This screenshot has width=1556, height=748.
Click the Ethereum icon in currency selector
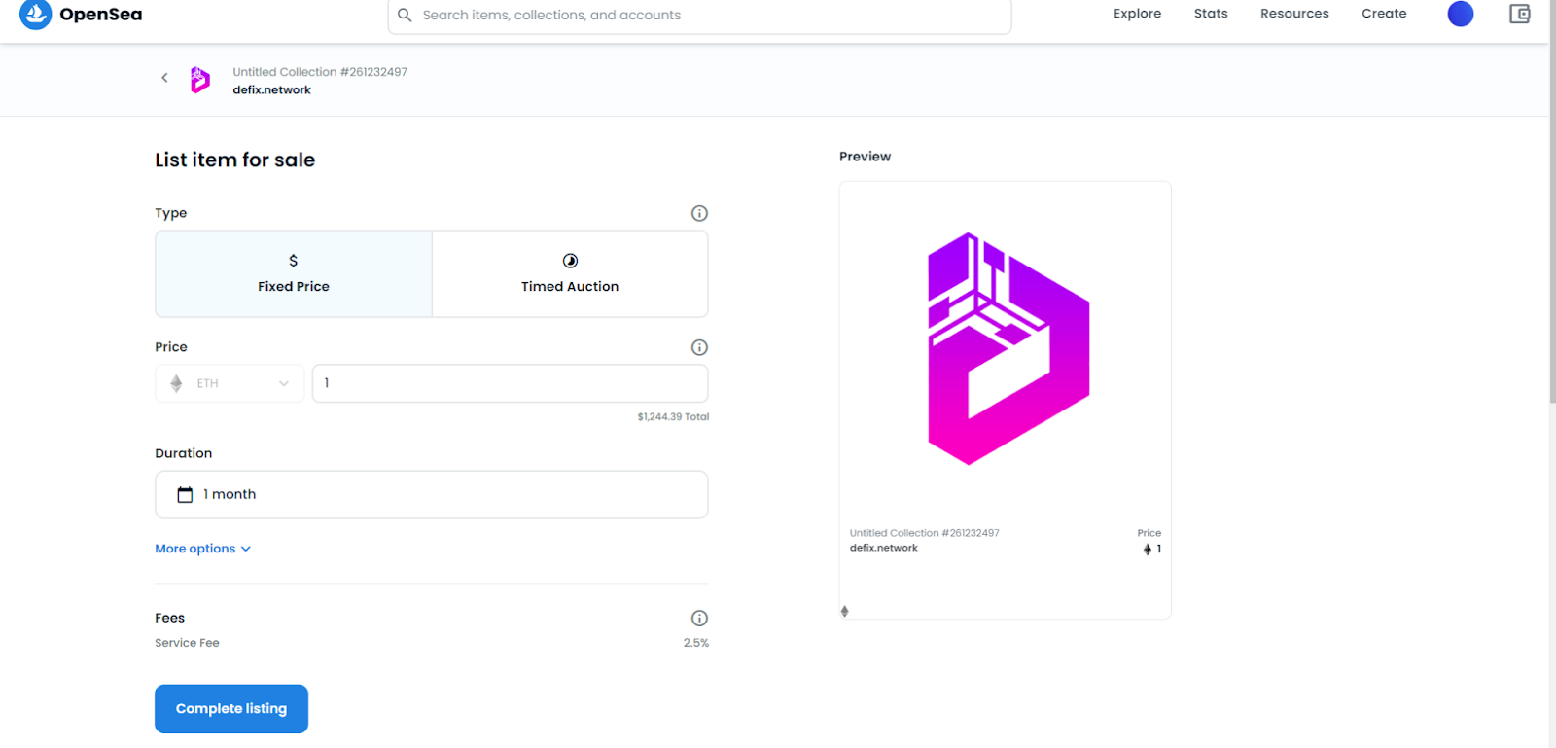(x=176, y=383)
